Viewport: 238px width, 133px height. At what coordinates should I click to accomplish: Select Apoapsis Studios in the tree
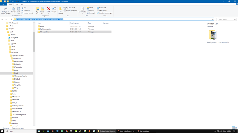pyautogui.click(x=18, y=55)
